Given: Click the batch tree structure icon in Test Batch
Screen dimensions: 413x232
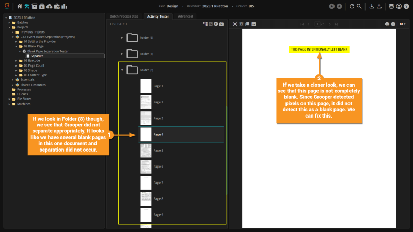Looking at the screenshot, I should tap(205, 24).
